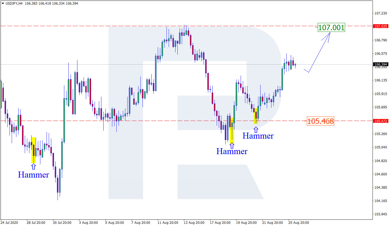Click 104.820 on the price axis
The image size is (390, 226).
coord(381,161)
